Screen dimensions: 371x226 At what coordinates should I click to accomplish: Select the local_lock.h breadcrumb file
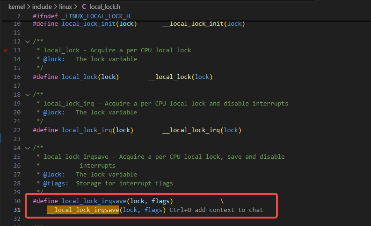pyautogui.click(x=105, y=7)
